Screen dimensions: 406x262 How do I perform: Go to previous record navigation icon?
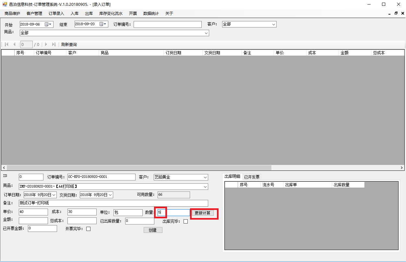[x=14, y=44]
